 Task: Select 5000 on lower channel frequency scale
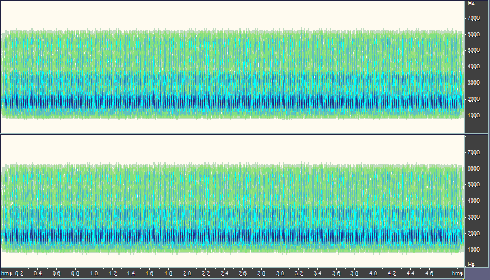coord(474,184)
